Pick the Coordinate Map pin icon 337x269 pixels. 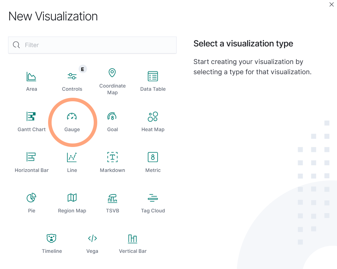coord(112,73)
